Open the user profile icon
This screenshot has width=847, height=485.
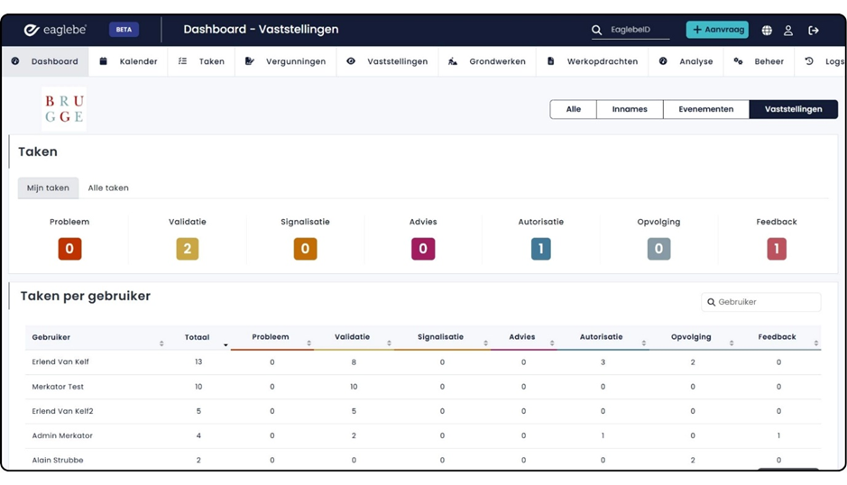coord(788,31)
